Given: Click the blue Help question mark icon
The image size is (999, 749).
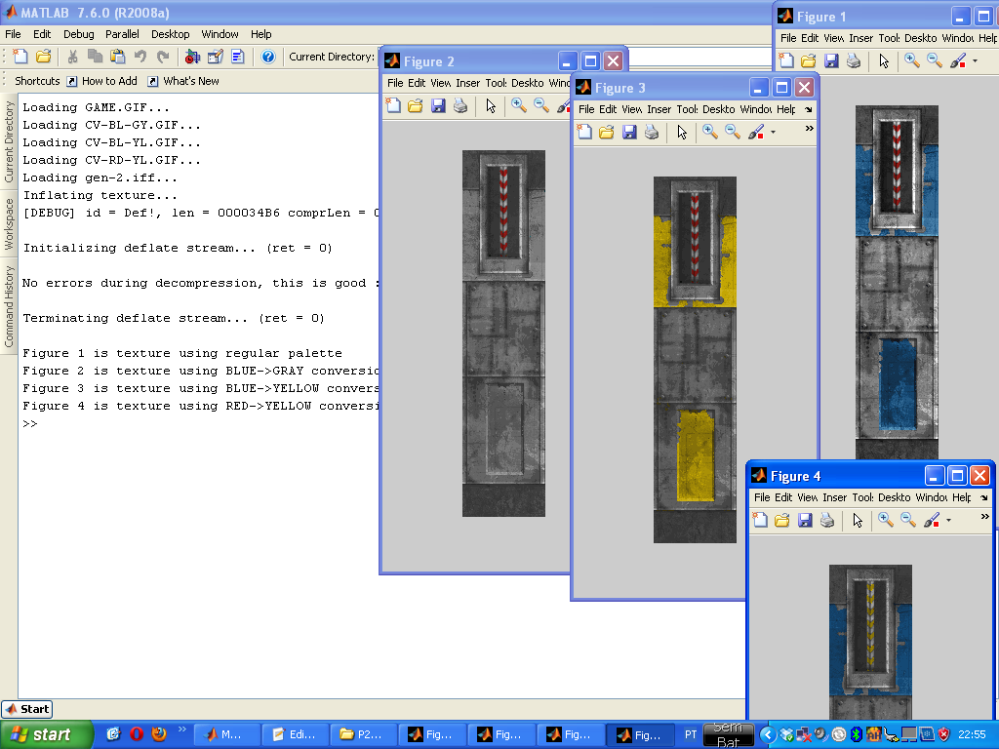Looking at the screenshot, I should tap(268, 57).
